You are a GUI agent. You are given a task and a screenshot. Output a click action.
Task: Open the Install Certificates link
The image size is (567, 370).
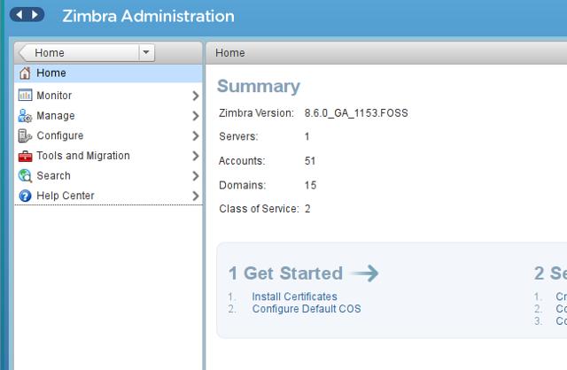point(294,297)
